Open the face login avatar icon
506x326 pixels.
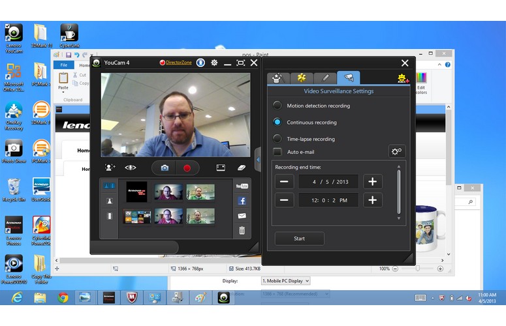coord(110,168)
